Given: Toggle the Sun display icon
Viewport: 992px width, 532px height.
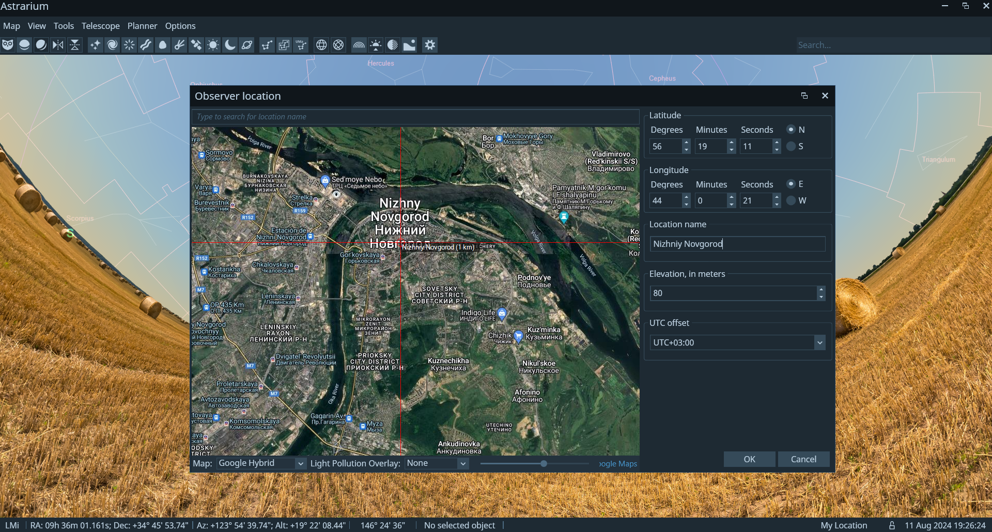Looking at the screenshot, I should coord(213,45).
